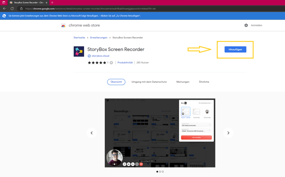Click the rating info icon
The width and height of the screenshot is (285, 177).
click(111, 62)
